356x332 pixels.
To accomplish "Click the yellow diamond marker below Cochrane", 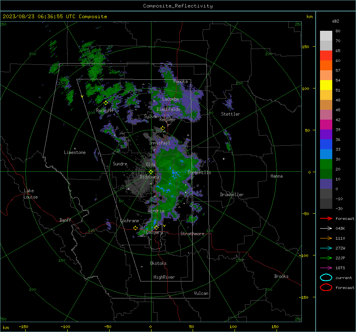I will 136,228.
